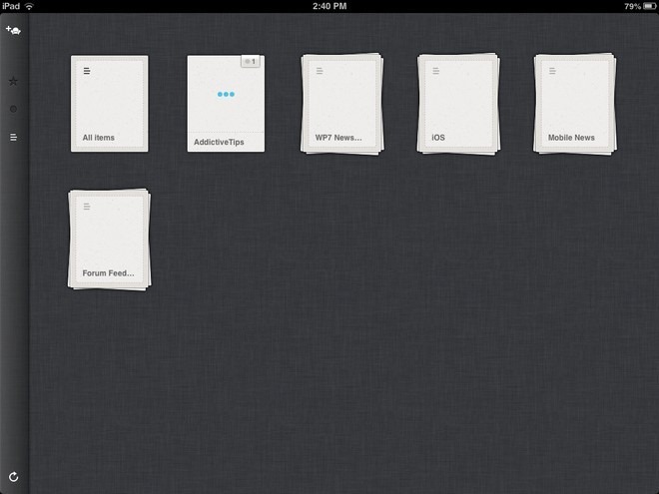Open the AddictiveTips feed card
The height and width of the screenshot is (494, 659).
coord(226,104)
